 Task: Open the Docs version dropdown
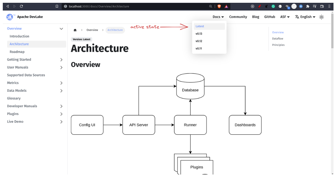(x=218, y=17)
